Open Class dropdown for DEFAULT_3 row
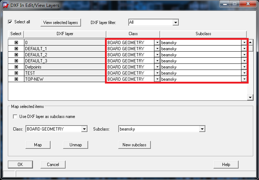259x180 pixels. pos(157,61)
